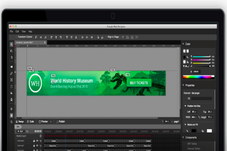Select the Pen tool in left toolbar

click(x=12, y=73)
